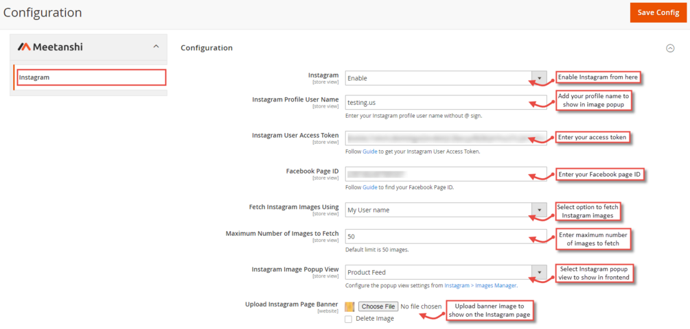This screenshot has width=690, height=329.
Task: Open the Instagram sidebar item
Action: tap(91, 77)
